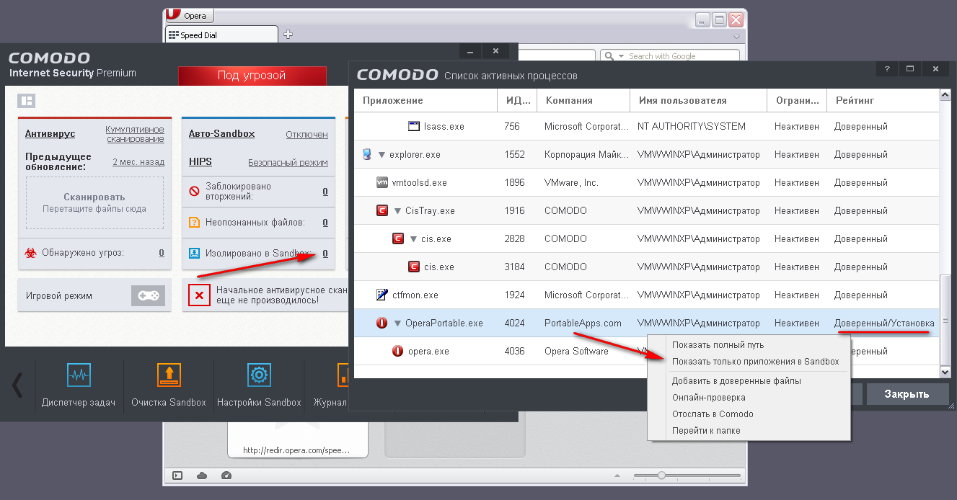Adjust Opera zoom slider handle
The image size is (957, 500).
click(661, 476)
